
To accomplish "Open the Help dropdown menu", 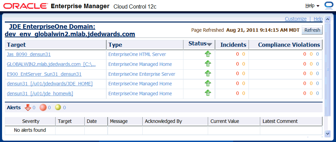I will tap(312, 6).
